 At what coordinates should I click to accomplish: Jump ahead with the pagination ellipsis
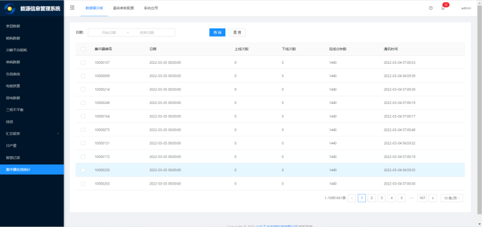point(412,198)
